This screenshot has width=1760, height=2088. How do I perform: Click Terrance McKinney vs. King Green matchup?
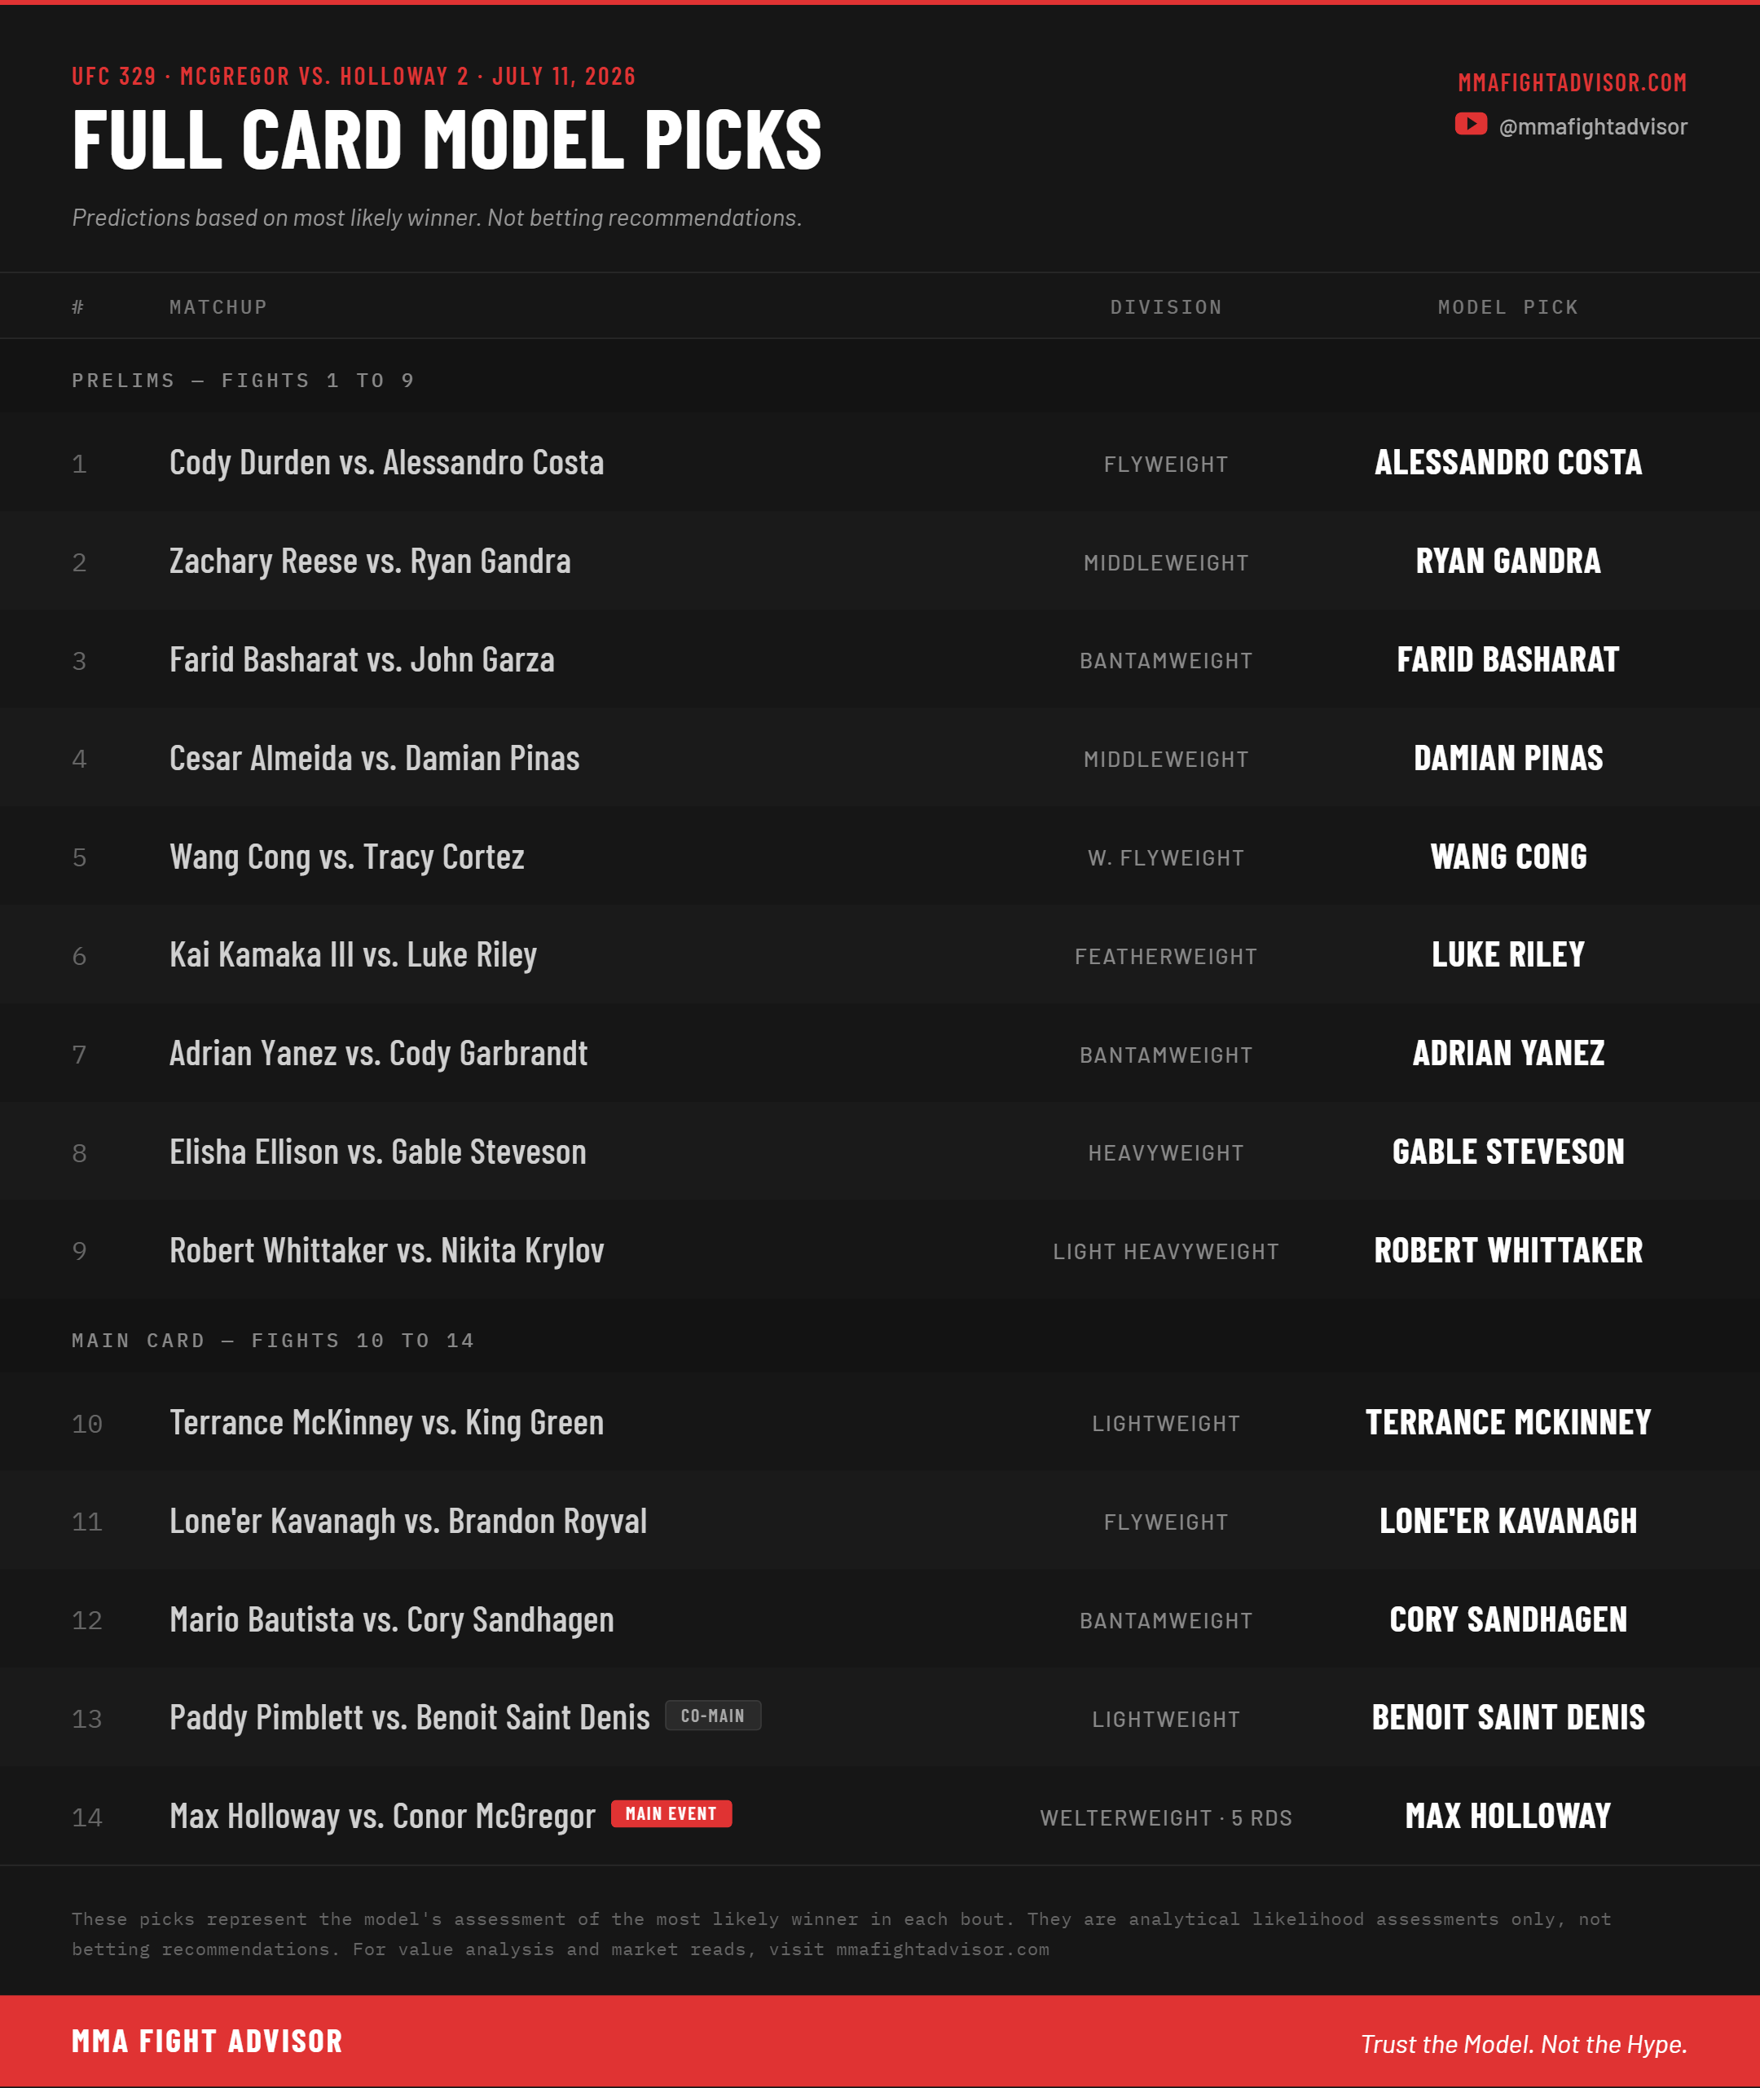point(386,1422)
